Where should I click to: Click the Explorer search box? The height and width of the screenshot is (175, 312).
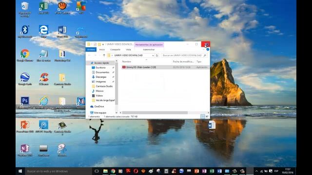pyautogui.click(x=184, y=55)
